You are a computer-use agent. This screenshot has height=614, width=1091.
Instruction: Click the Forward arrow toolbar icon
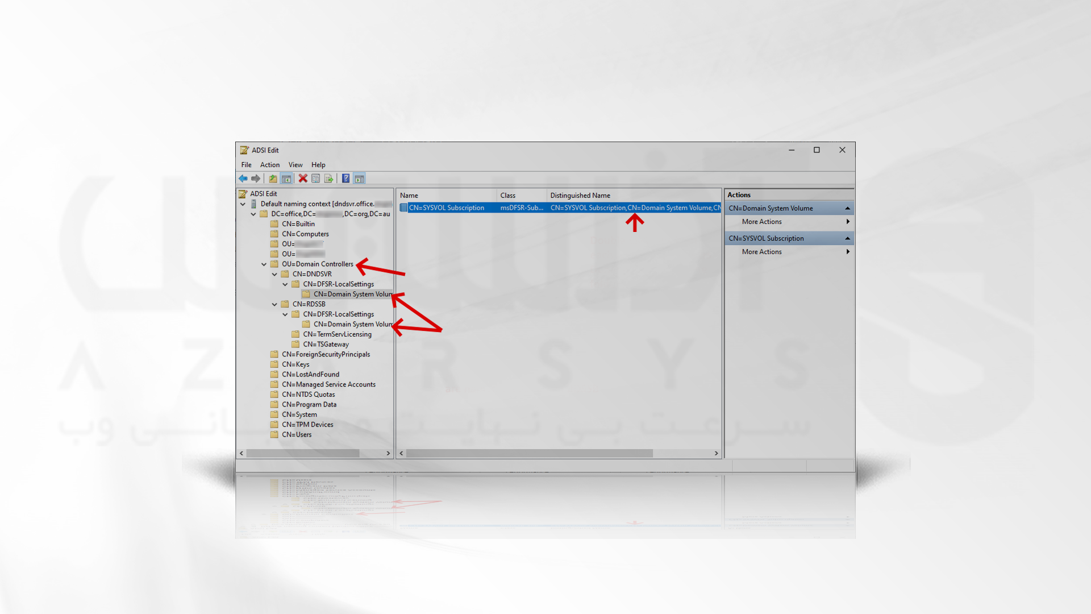(x=256, y=179)
